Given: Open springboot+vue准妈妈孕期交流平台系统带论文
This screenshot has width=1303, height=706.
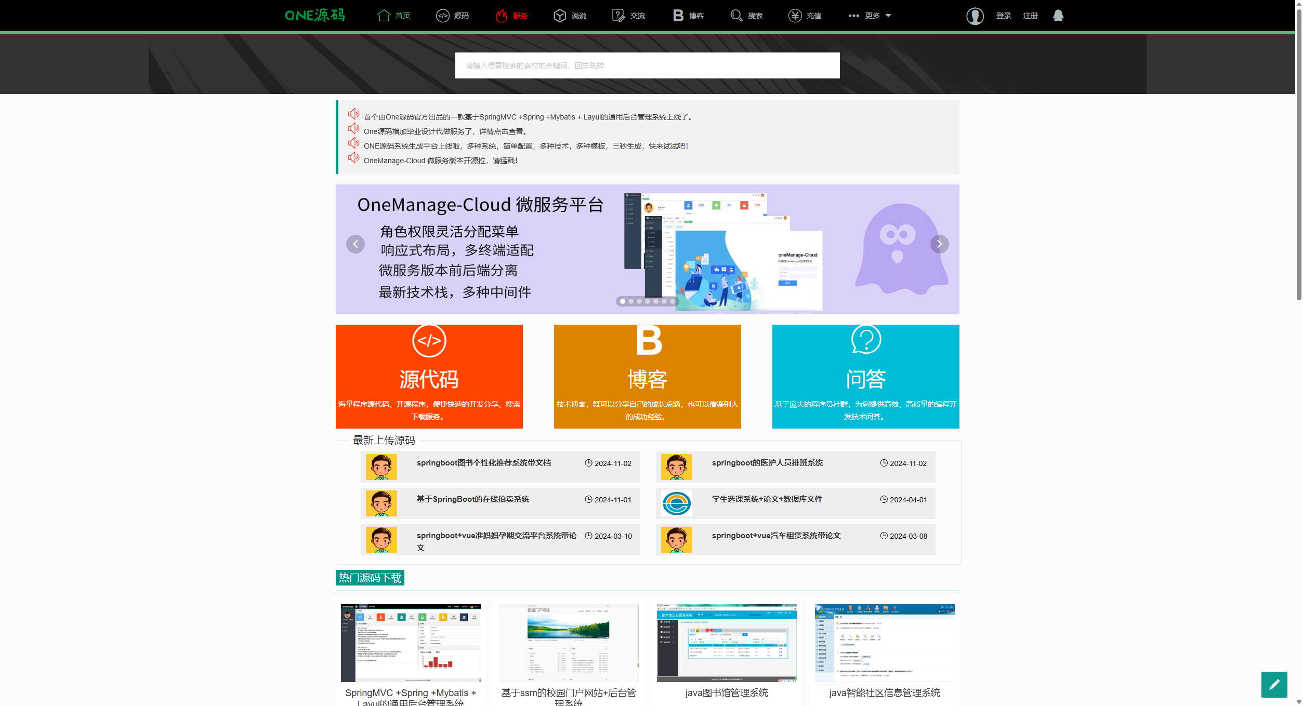Looking at the screenshot, I should (496, 541).
